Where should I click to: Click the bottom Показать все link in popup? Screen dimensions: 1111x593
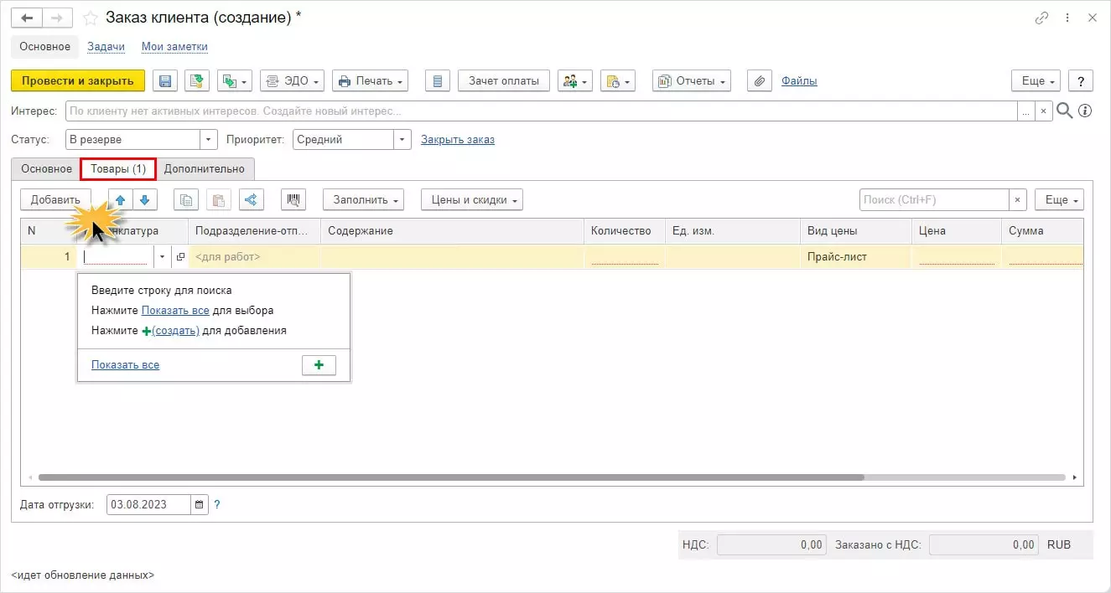click(125, 364)
